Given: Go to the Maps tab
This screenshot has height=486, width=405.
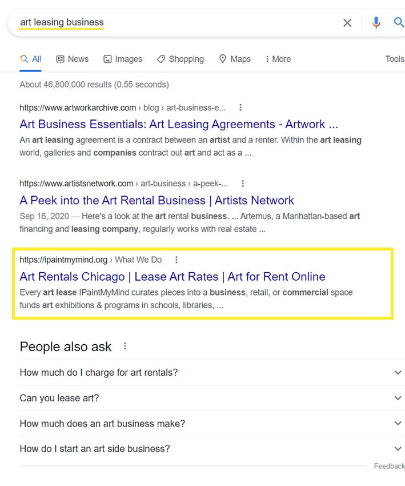Looking at the screenshot, I should point(235,59).
